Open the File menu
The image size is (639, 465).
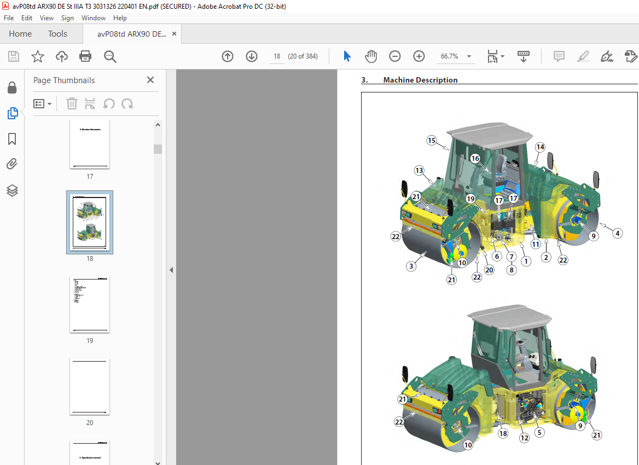click(x=9, y=18)
